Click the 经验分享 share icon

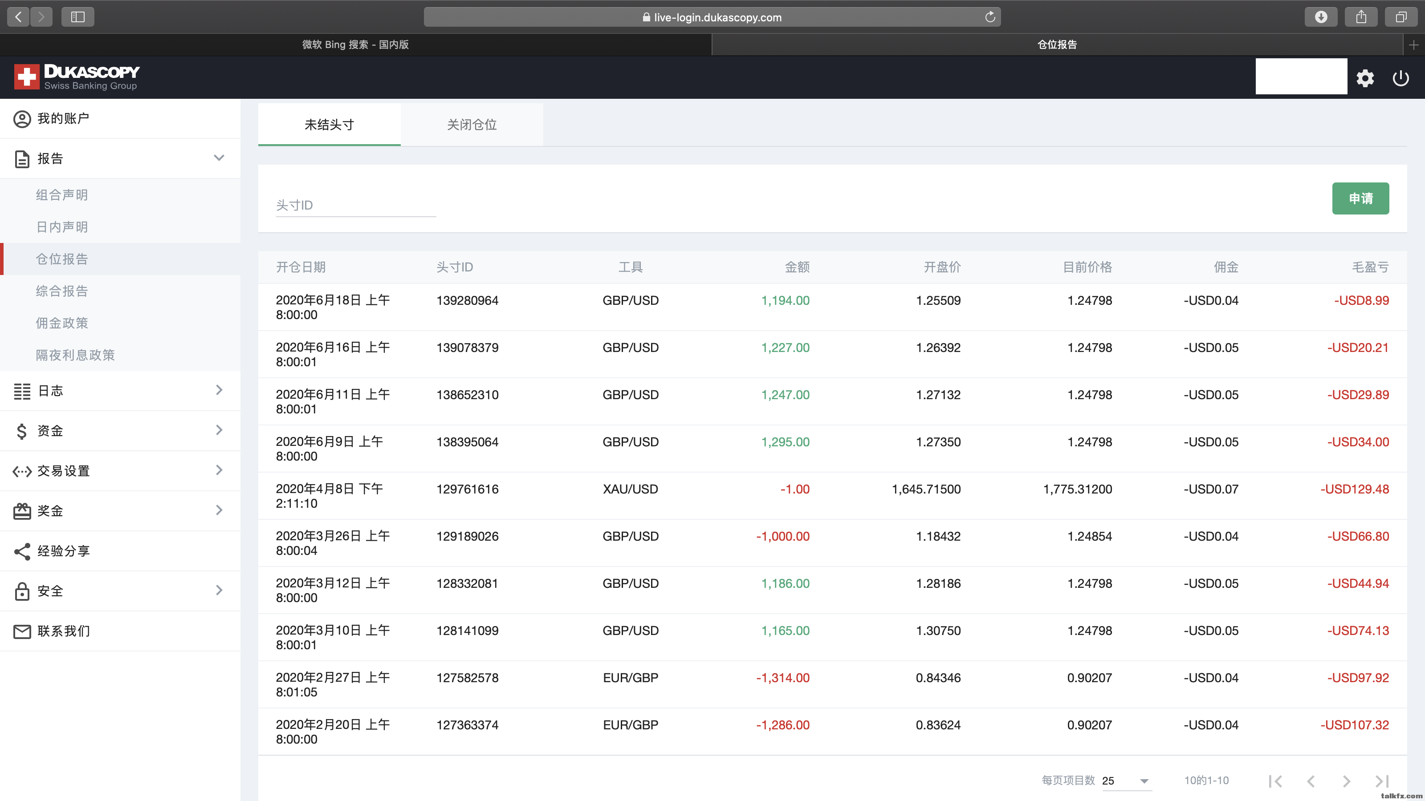[x=22, y=551]
